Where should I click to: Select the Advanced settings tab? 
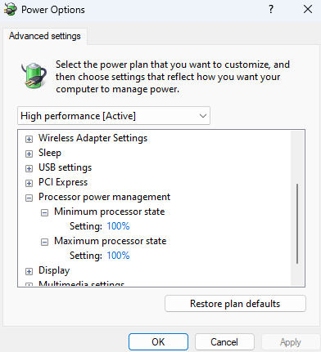click(x=45, y=36)
